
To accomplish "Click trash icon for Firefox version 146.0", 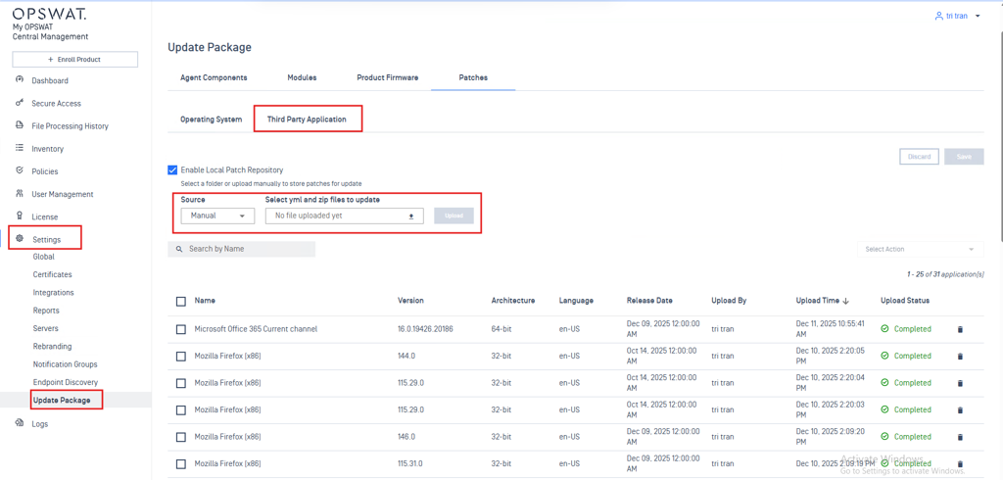I will click(x=960, y=437).
